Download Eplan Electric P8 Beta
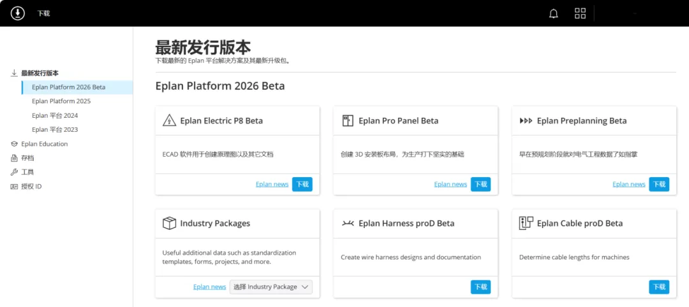689x307 pixels. coord(302,184)
